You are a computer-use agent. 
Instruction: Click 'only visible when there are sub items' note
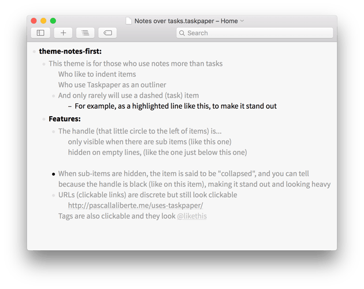(x=150, y=142)
